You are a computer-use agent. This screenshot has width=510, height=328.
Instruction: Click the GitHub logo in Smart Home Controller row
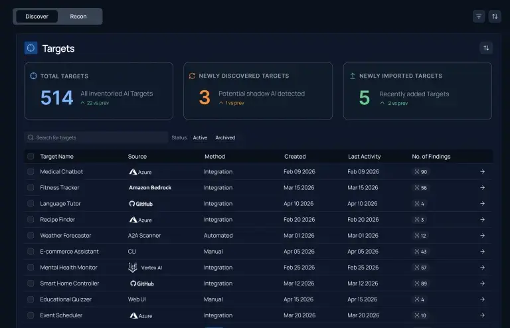pos(142,284)
